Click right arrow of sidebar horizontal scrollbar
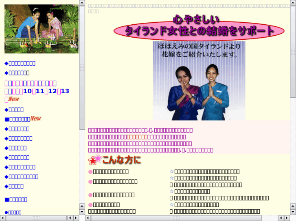 pyautogui.click(x=76, y=218)
